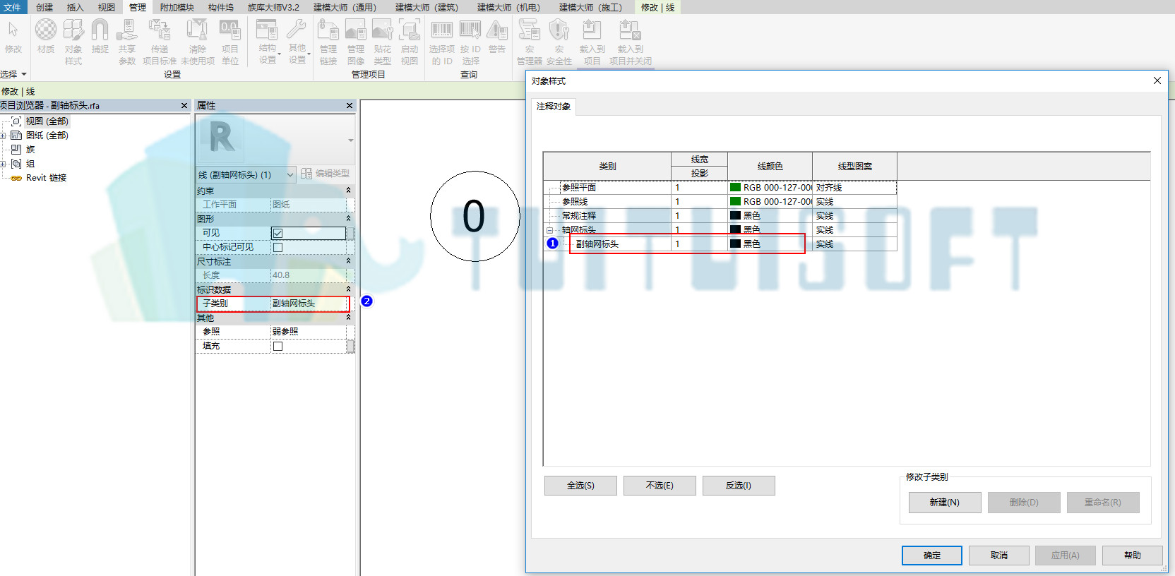1175x576 pixels.
Task: Enable the 中心标记可见 checkbox
Action: (x=278, y=247)
